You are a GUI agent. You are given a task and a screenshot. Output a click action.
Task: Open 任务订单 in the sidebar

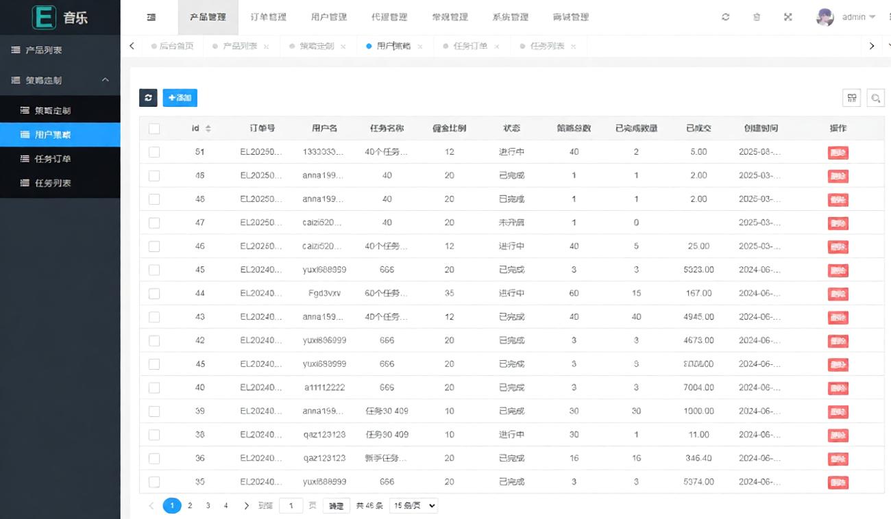pyautogui.click(x=60, y=159)
